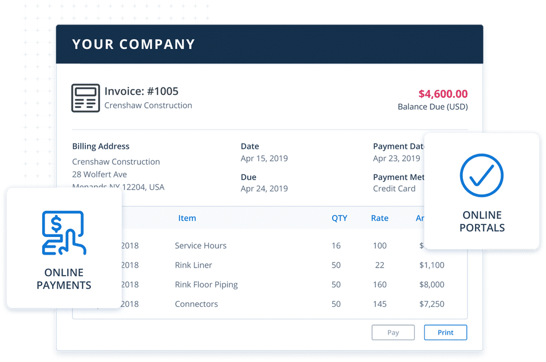546x362 pixels.
Task: Select the Rink Liner line item
Action: click(193, 265)
